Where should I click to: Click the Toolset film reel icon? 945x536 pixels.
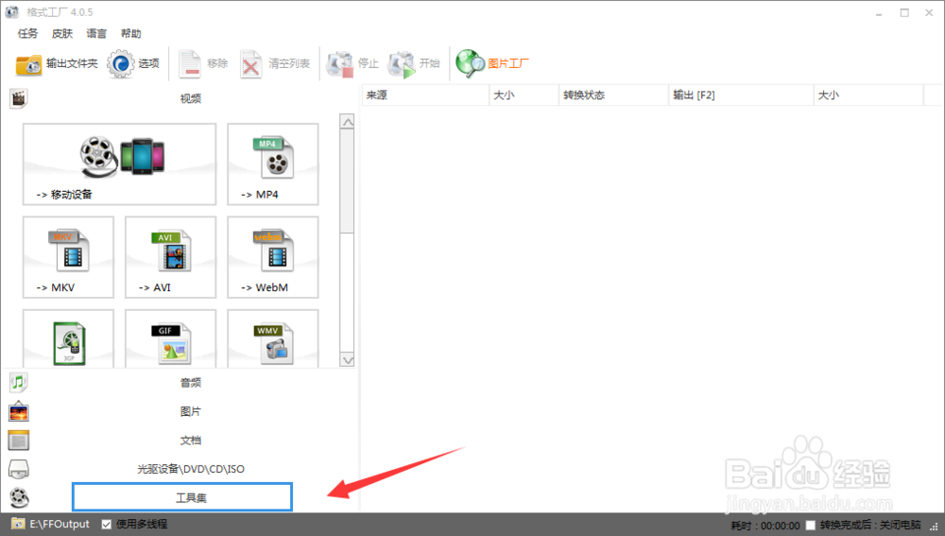pos(19,498)
